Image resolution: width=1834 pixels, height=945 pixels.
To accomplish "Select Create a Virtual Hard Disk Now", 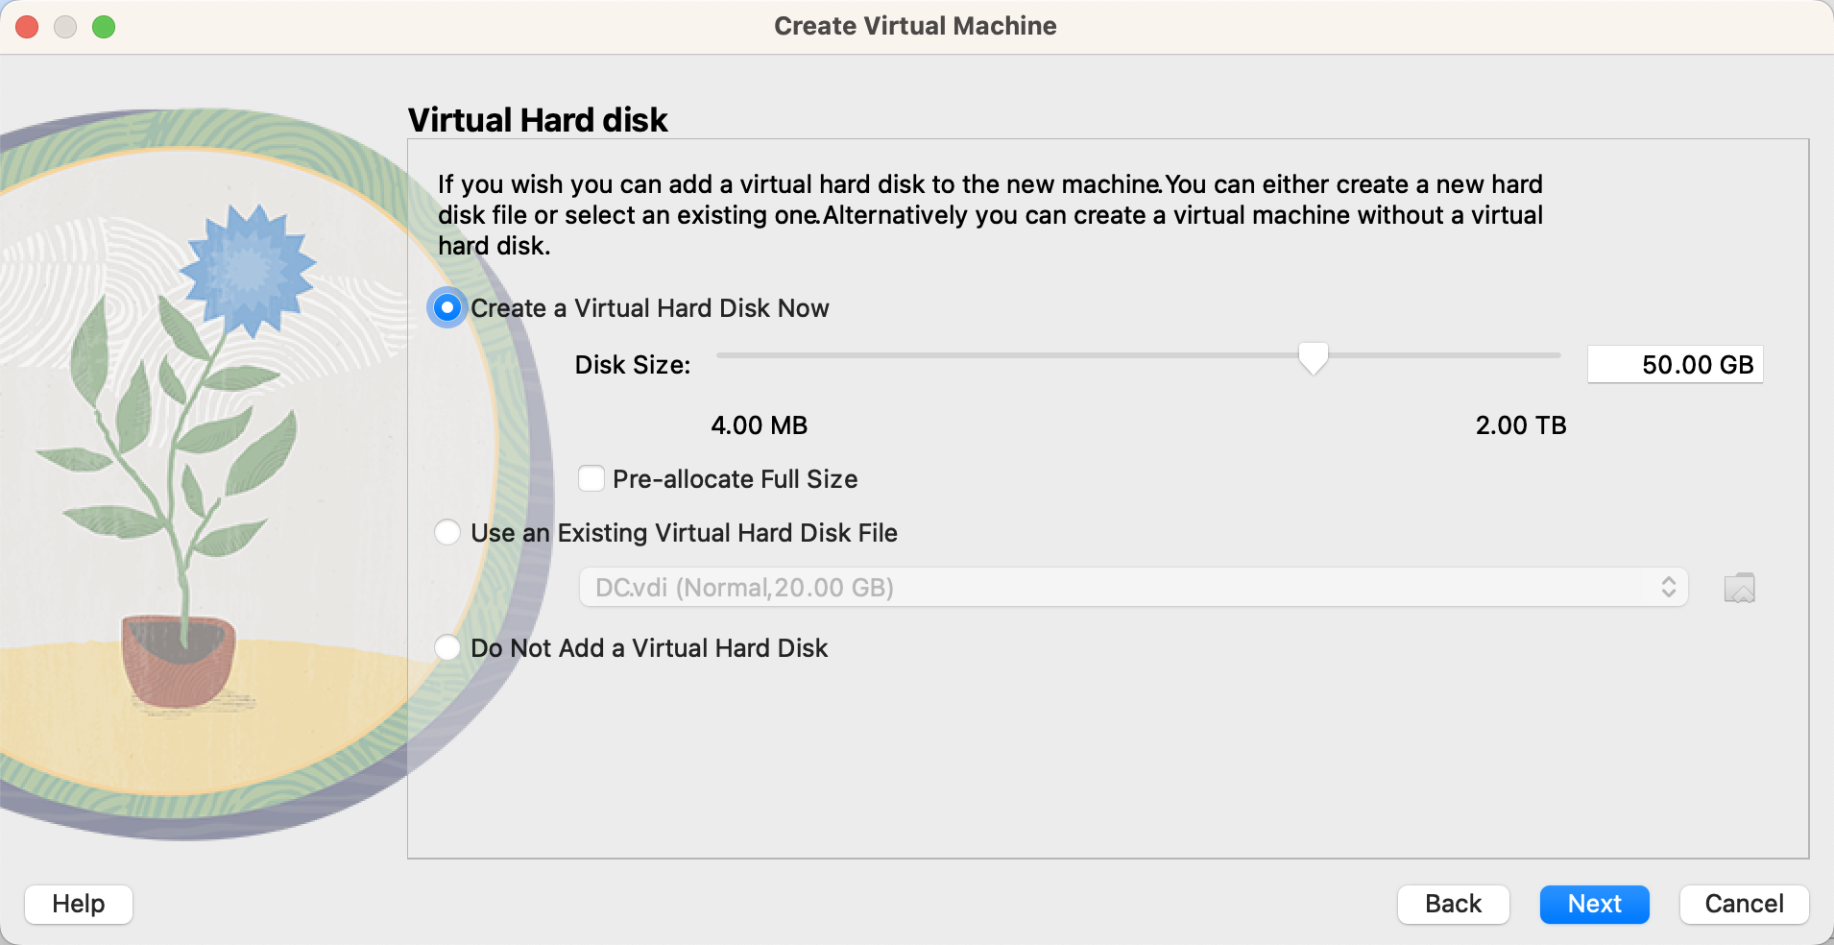I will tap(447, 308).
